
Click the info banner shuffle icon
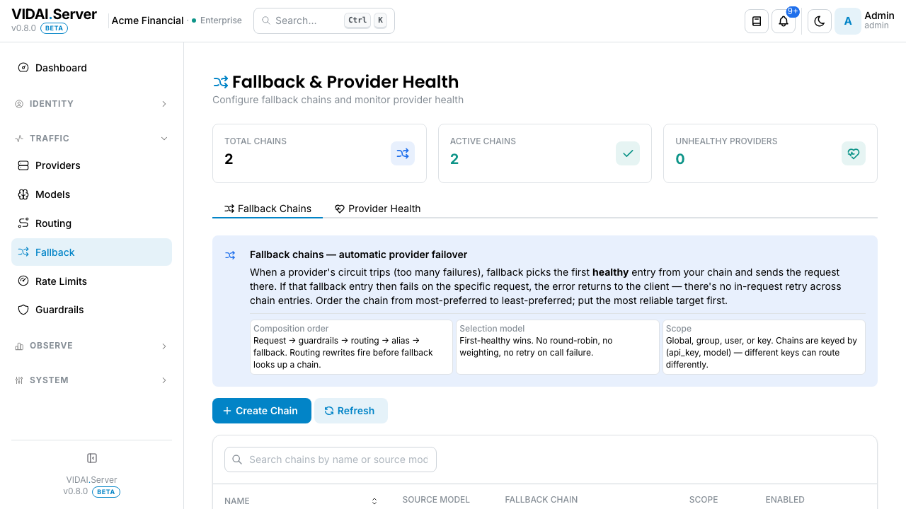tap(230, 255)
